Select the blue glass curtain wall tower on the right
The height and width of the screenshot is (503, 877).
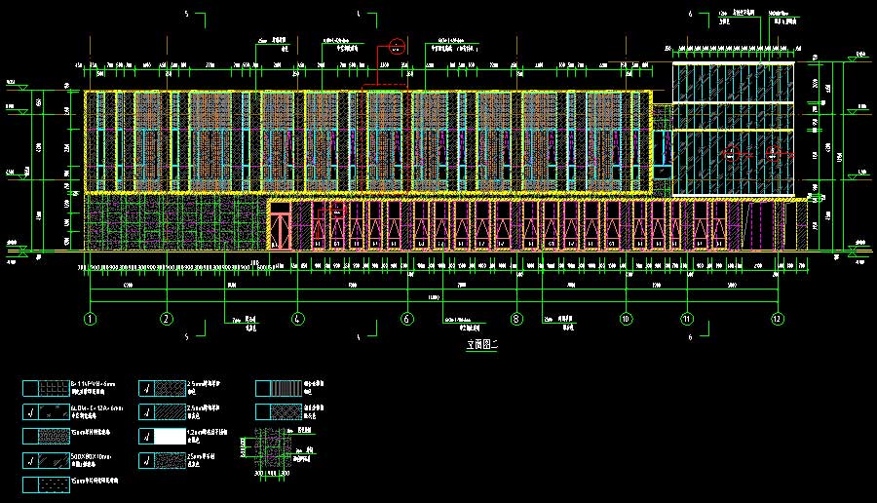(733, 129)
